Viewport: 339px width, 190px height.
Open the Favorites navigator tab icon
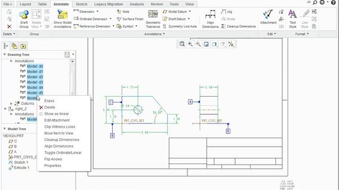[x=23, y=46]
